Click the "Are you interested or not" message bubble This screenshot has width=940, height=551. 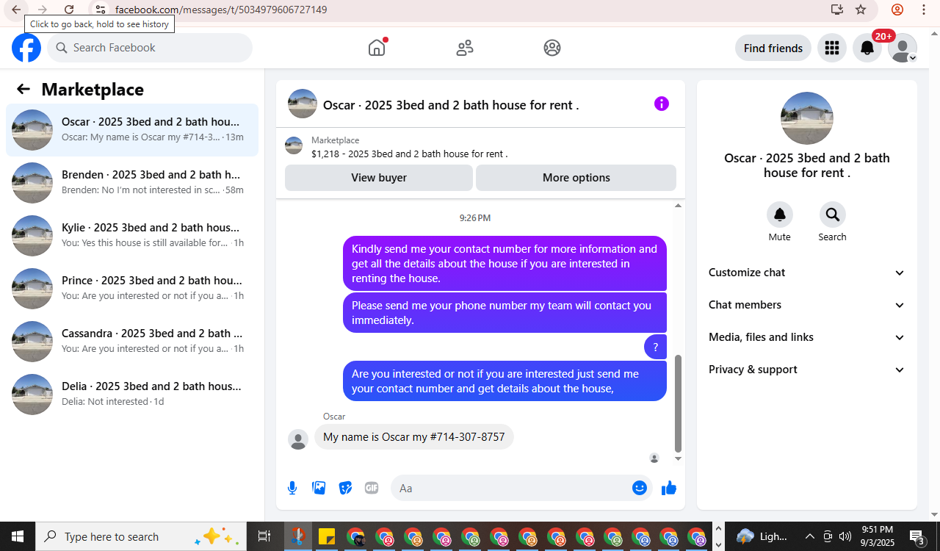tap(505, 381)
